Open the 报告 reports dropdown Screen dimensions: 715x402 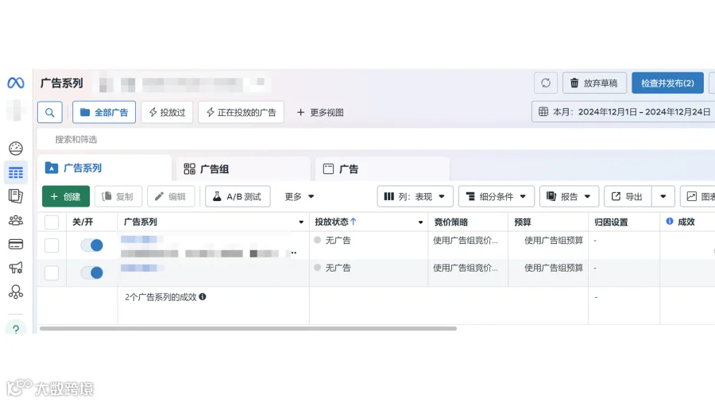click(x=569, y=196)
